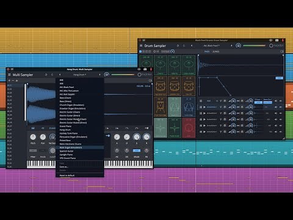Viewport: 293px width, 220px height.
Task: Play the last sample layer in Drum Sampler
Action: click(204, 132)
